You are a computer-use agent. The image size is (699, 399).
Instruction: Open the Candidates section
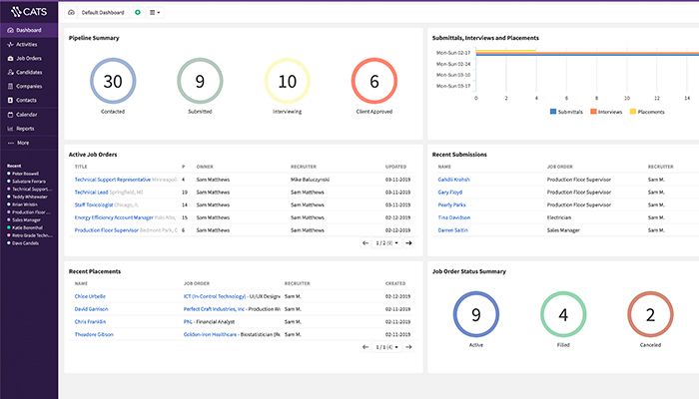click(29, 73)
